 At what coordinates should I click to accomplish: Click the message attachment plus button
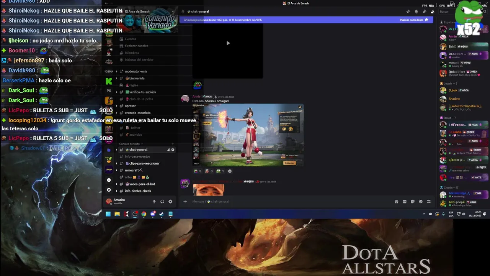click(x=185, y=202)
